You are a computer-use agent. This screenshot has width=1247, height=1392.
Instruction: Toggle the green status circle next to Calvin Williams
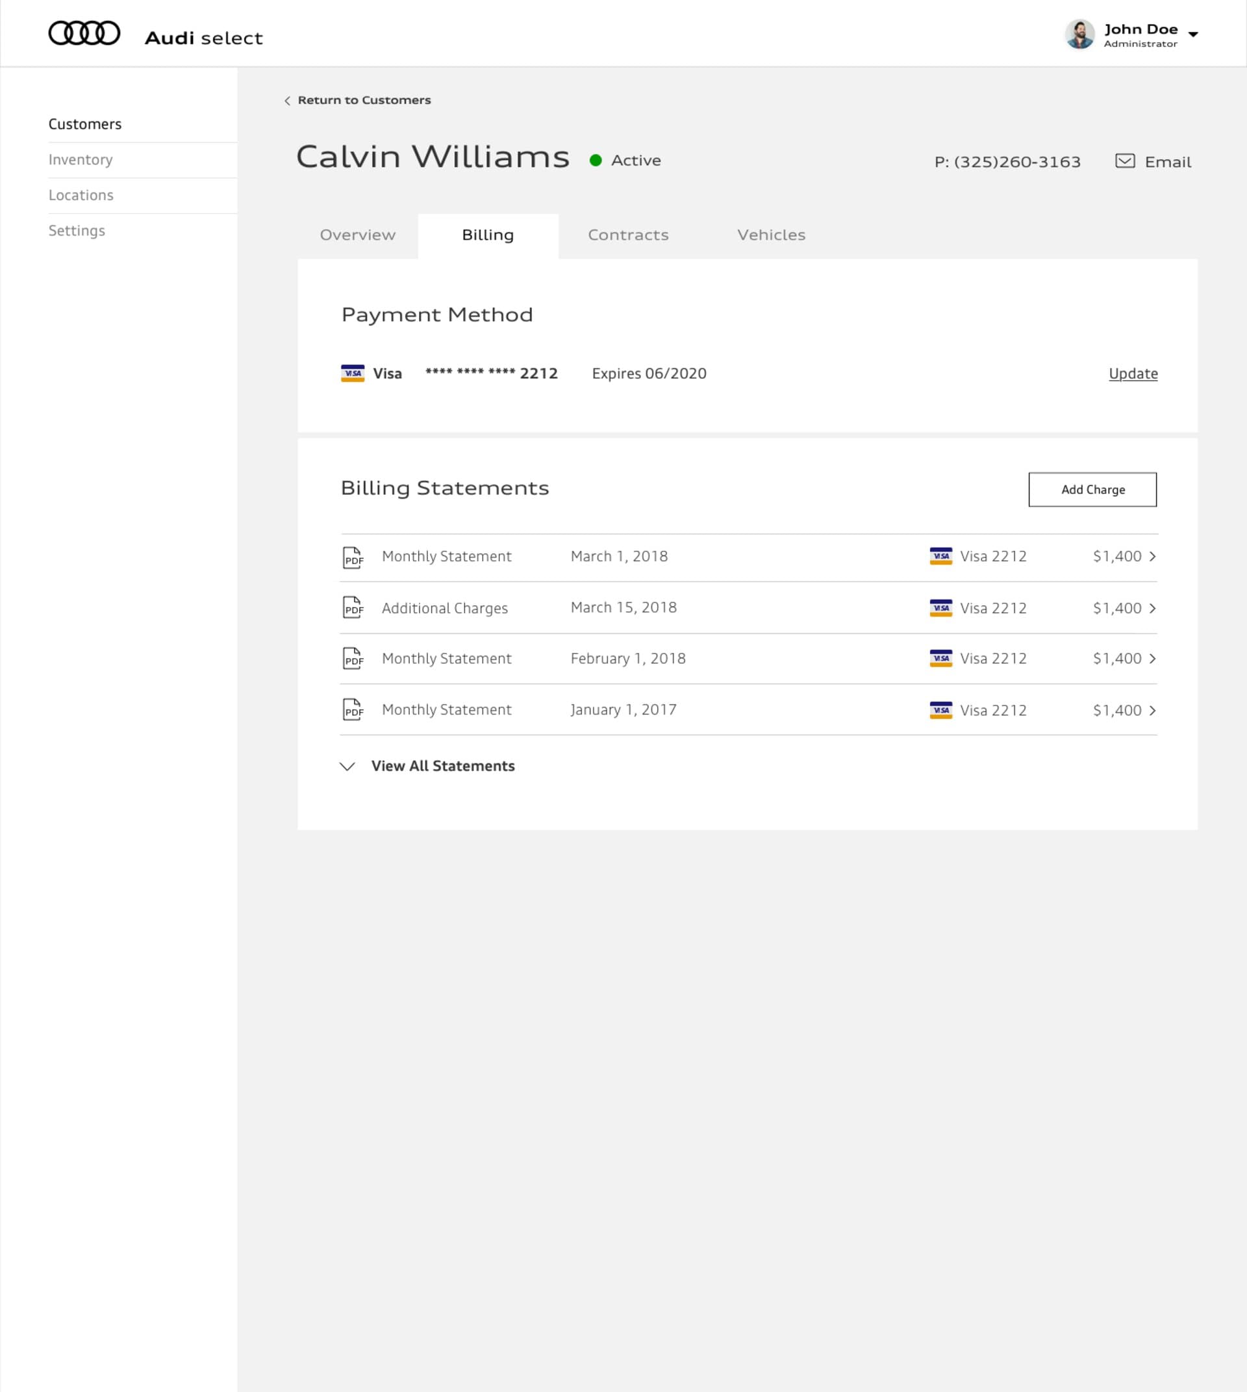(596, 160)
